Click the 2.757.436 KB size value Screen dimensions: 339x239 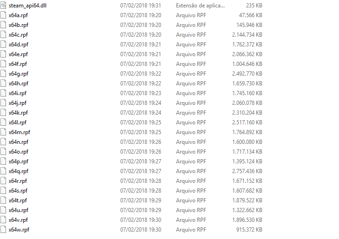[247, 171]
